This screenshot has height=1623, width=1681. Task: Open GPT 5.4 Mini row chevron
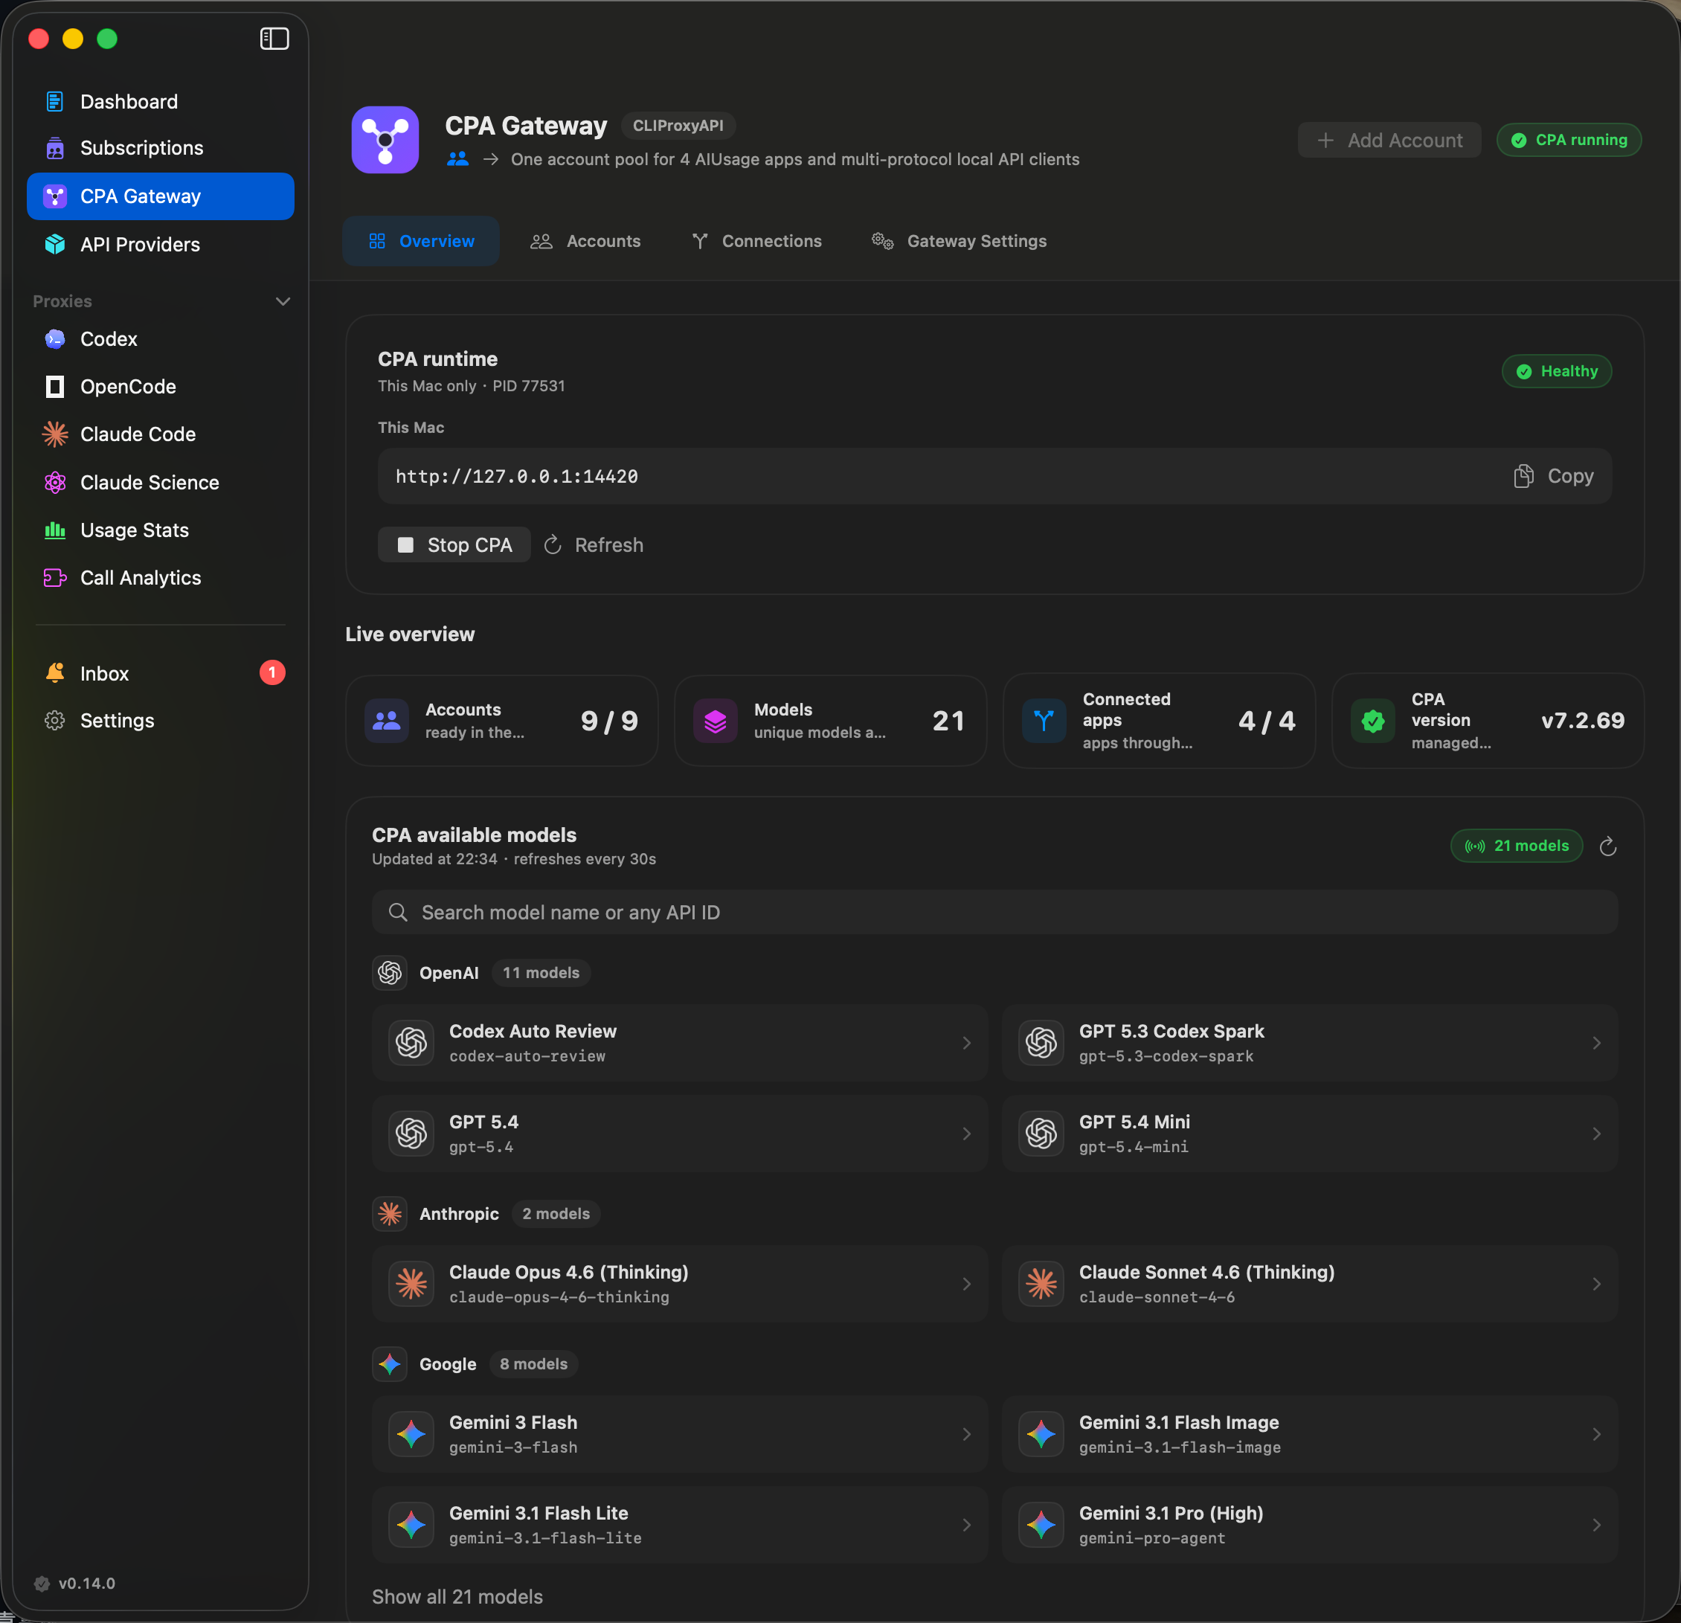coord(1596,1134)
